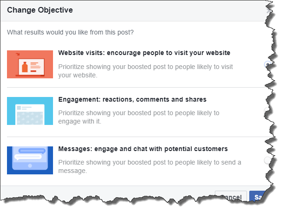Close the Change Objective dialog

pos(268,11)
